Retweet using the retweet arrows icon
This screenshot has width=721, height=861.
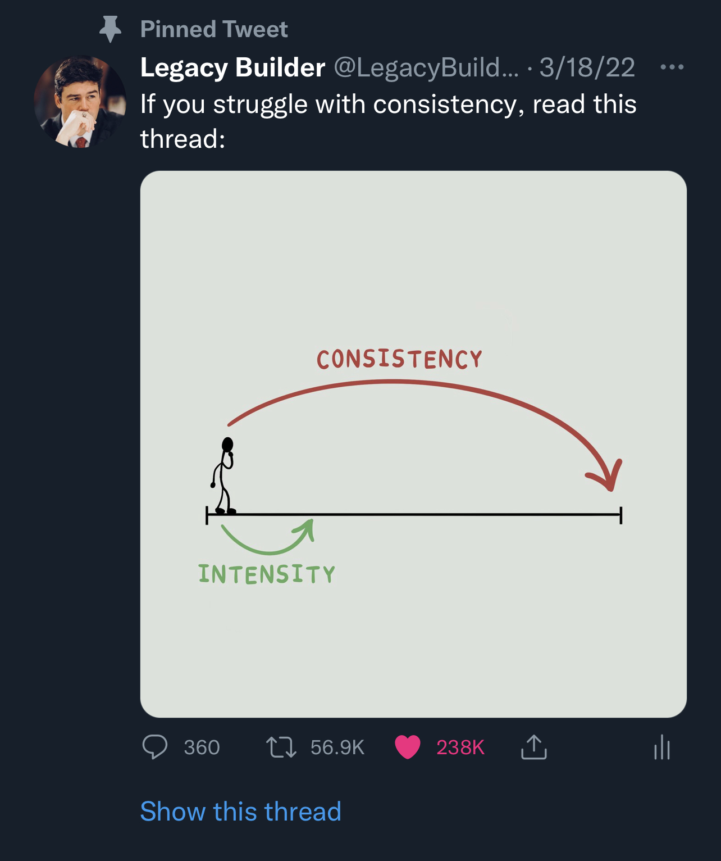[x=281, y=747]
